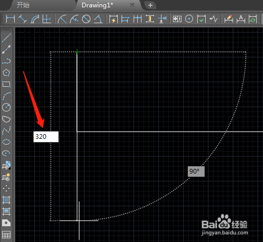This screenshot has height=242, width=263.
Task: Select the Center Mark tool
Action: pos(189,19)
